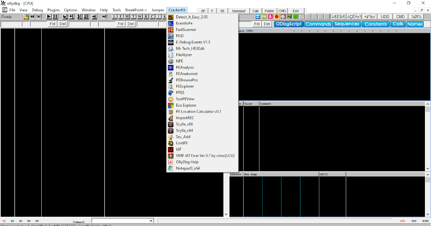Click the Run (play) toolbar button
The height and width of the screenshot is (226, 431).
tap(49, 17)
